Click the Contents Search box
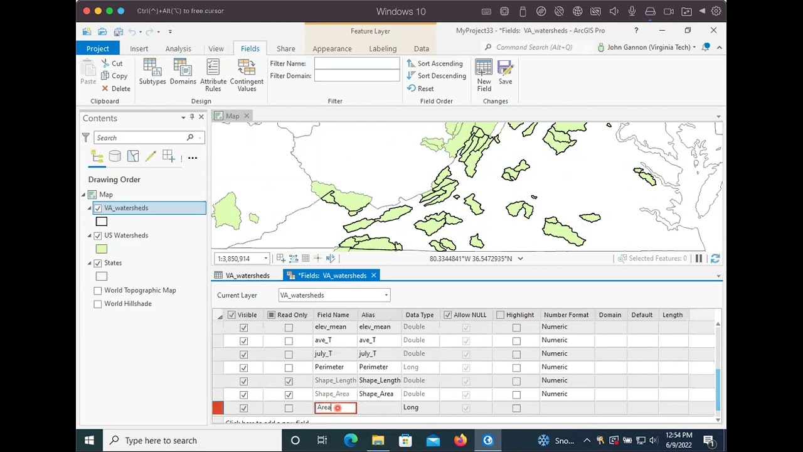Image resolution: width=803 pixels, height=452 pixels. pos(149,138)
